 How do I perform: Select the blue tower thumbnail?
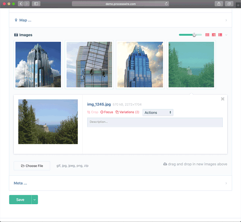[140, 65]
